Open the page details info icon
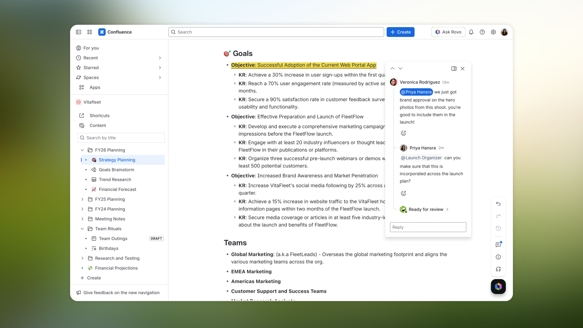The image size is (583, 328). pyautogui.click(x=498, y=257)
